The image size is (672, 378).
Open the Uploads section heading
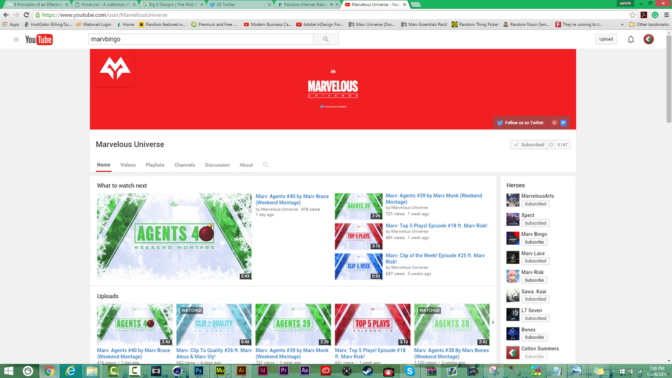pyautogui.click(x=108, y=296)
